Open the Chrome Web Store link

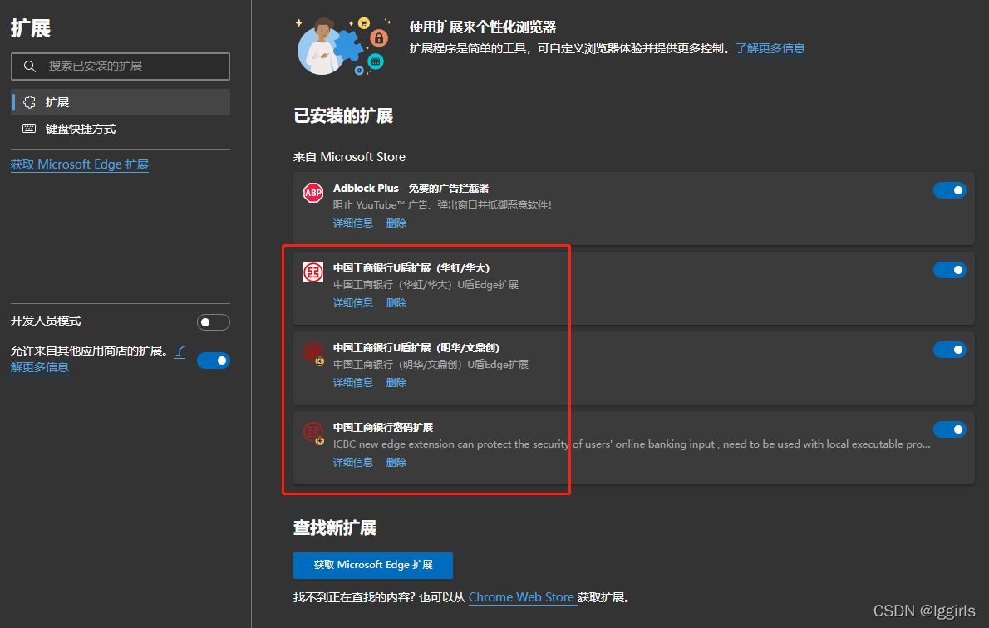[x=522, y=597]
